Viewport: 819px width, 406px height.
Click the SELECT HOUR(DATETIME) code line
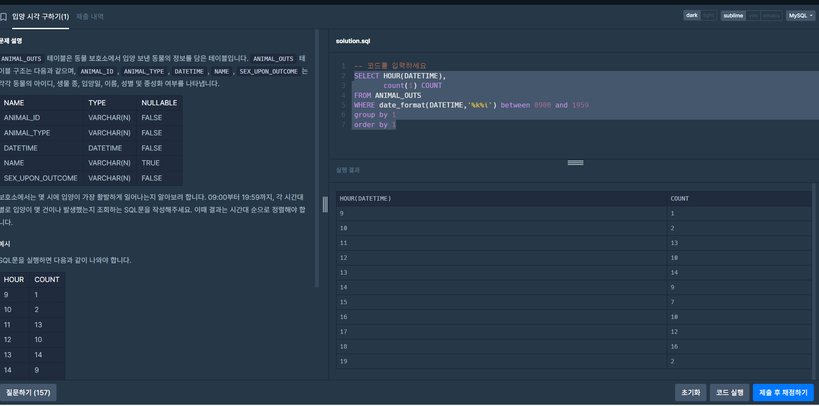click(400, 76)
